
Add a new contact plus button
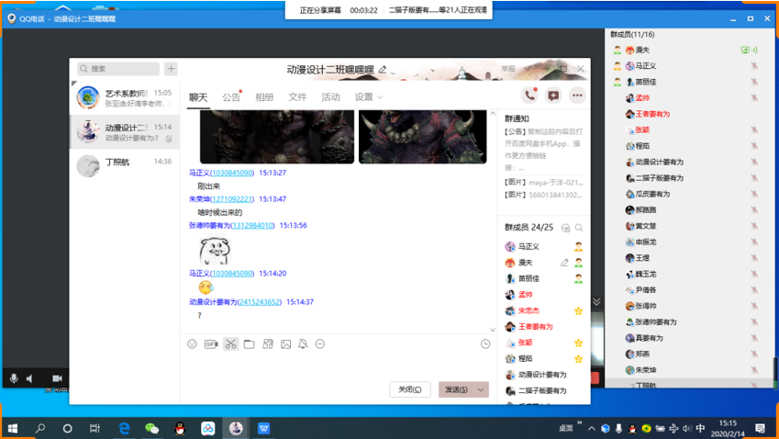pos(171,69)
